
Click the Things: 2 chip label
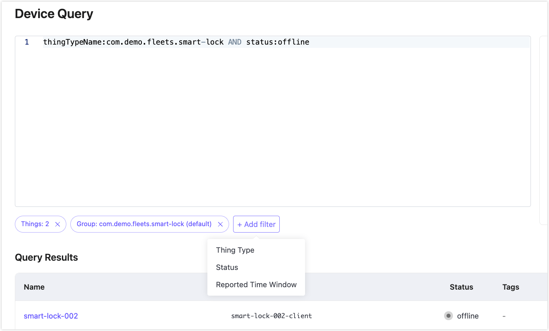[x=35, y=224]
